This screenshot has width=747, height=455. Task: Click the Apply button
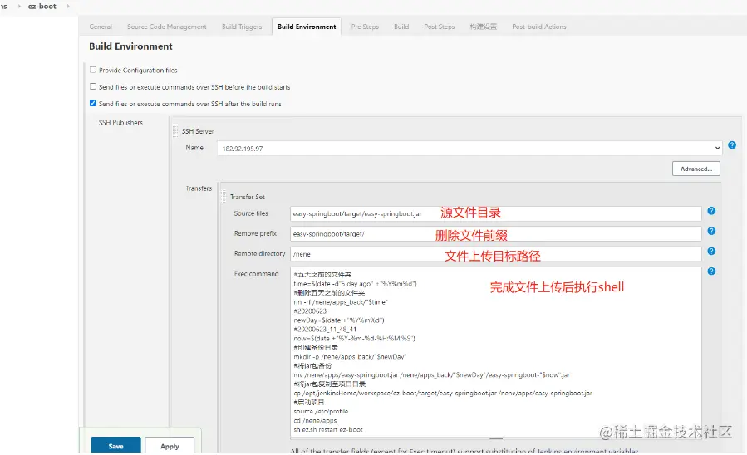tap(170, 446)
